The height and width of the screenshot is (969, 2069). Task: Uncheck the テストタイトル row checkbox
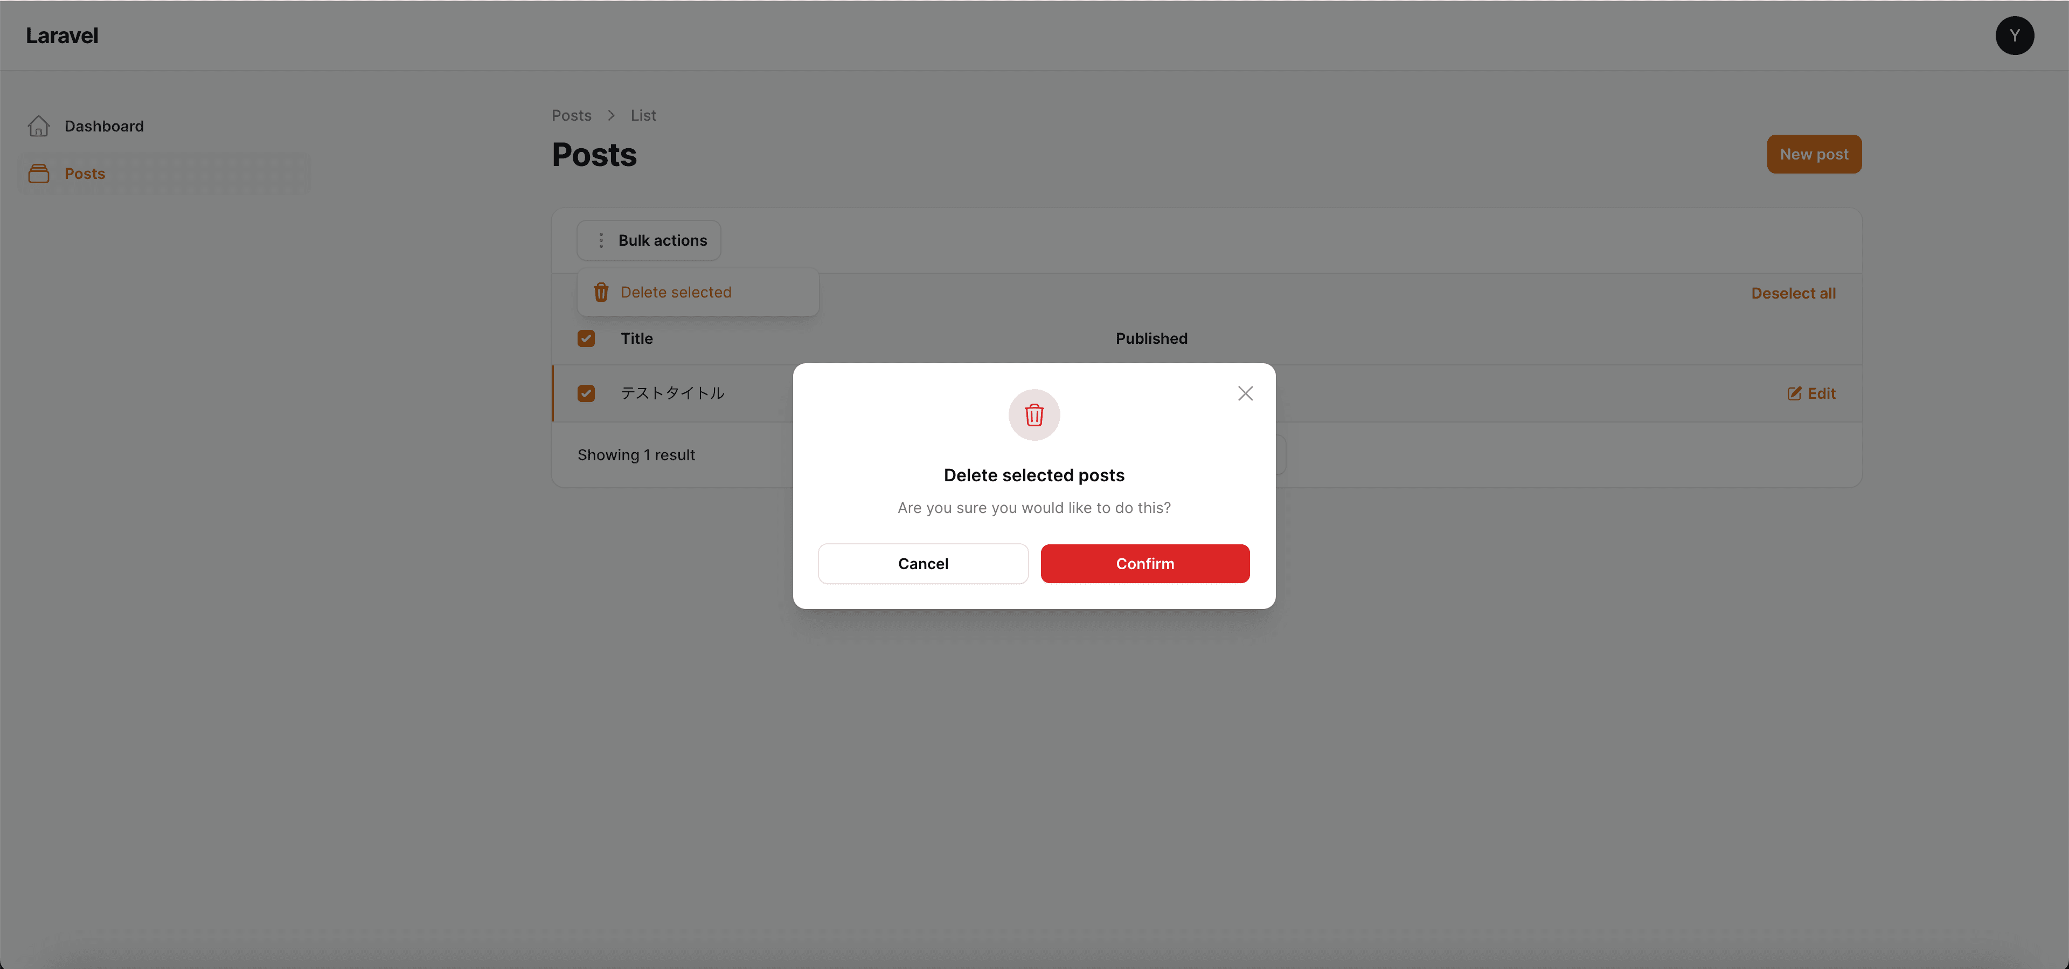coord(586,393)
